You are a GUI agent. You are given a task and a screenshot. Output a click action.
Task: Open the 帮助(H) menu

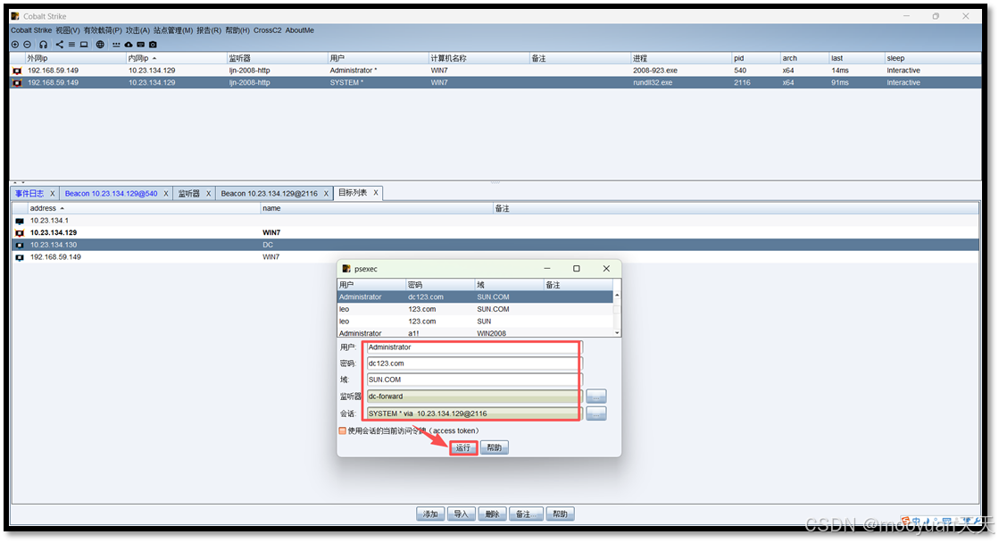tap(237, 30)
